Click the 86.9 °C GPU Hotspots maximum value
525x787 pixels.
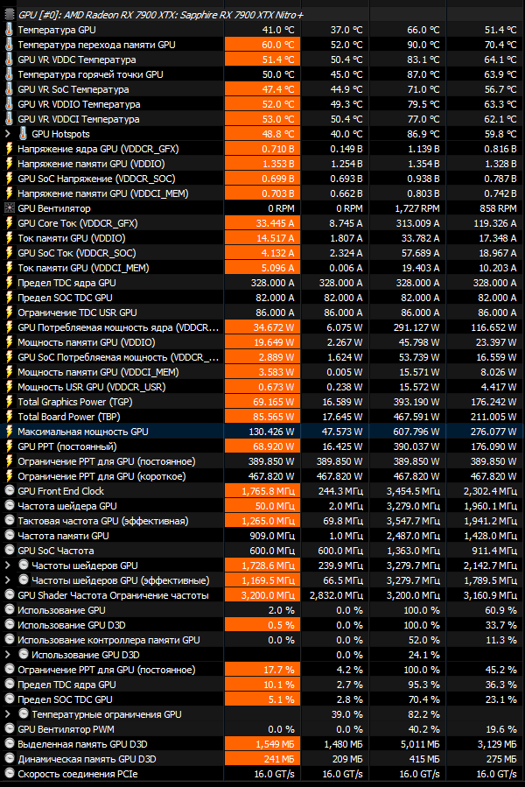(423, 134)
